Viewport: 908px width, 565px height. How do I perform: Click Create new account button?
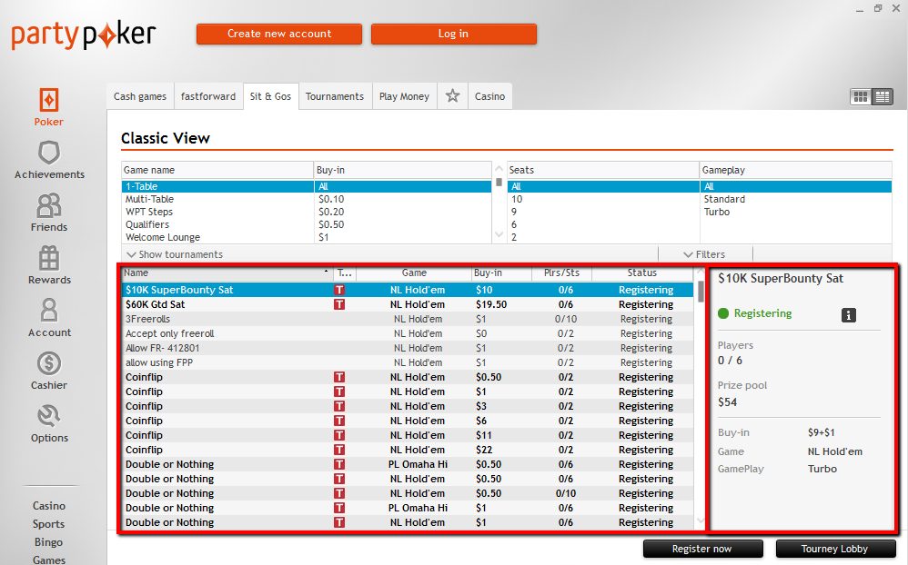coord(279,34)
